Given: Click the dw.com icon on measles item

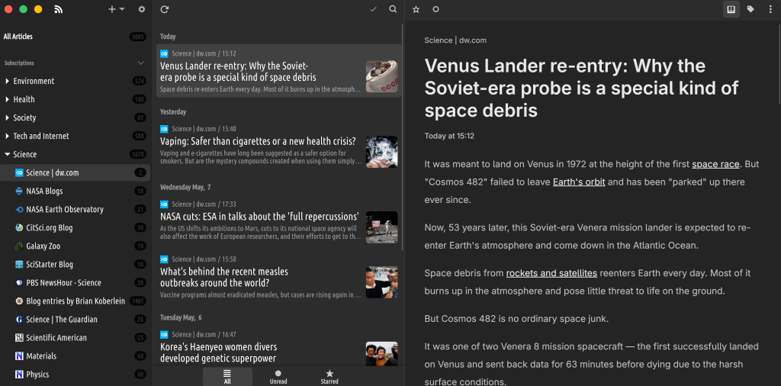Looking at the screenshot, I should point(164,259).
